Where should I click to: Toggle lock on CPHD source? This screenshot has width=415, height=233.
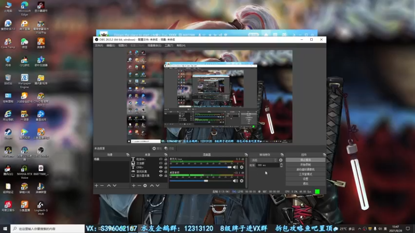coord(165,167)
